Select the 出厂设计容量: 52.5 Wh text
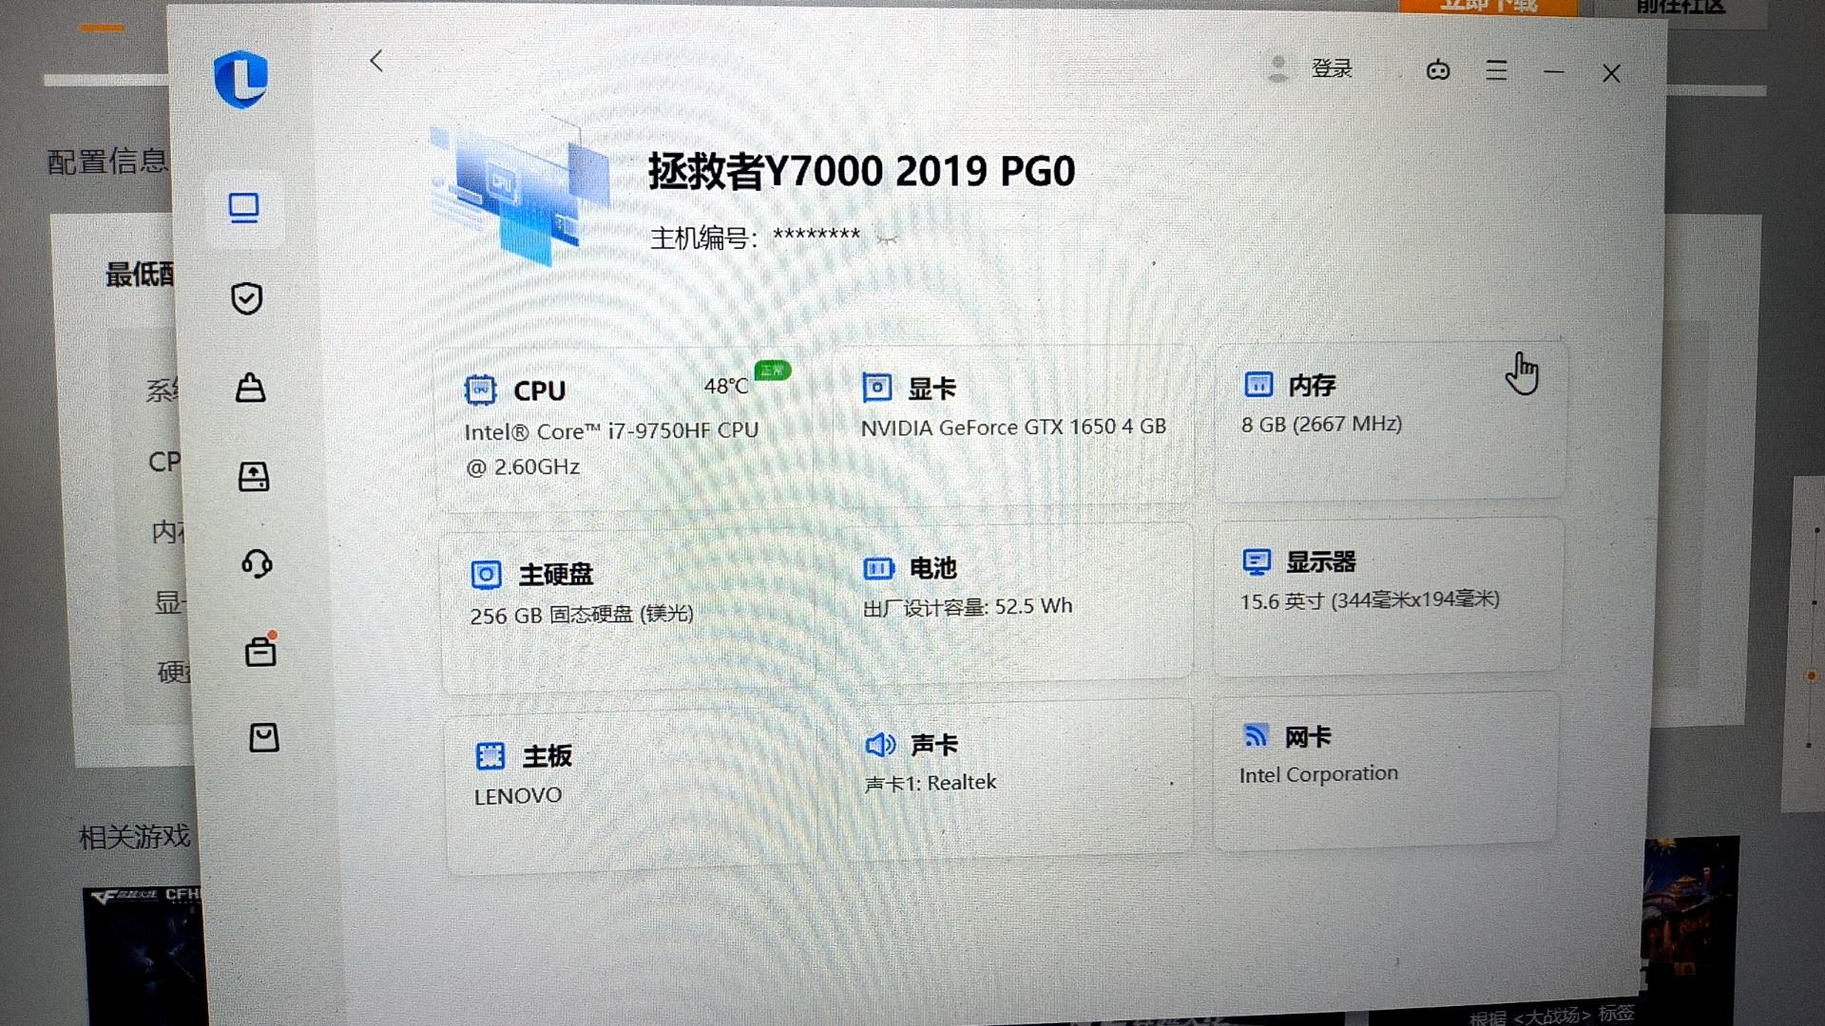This screenshot has height=1026, width=1825. 968,607
